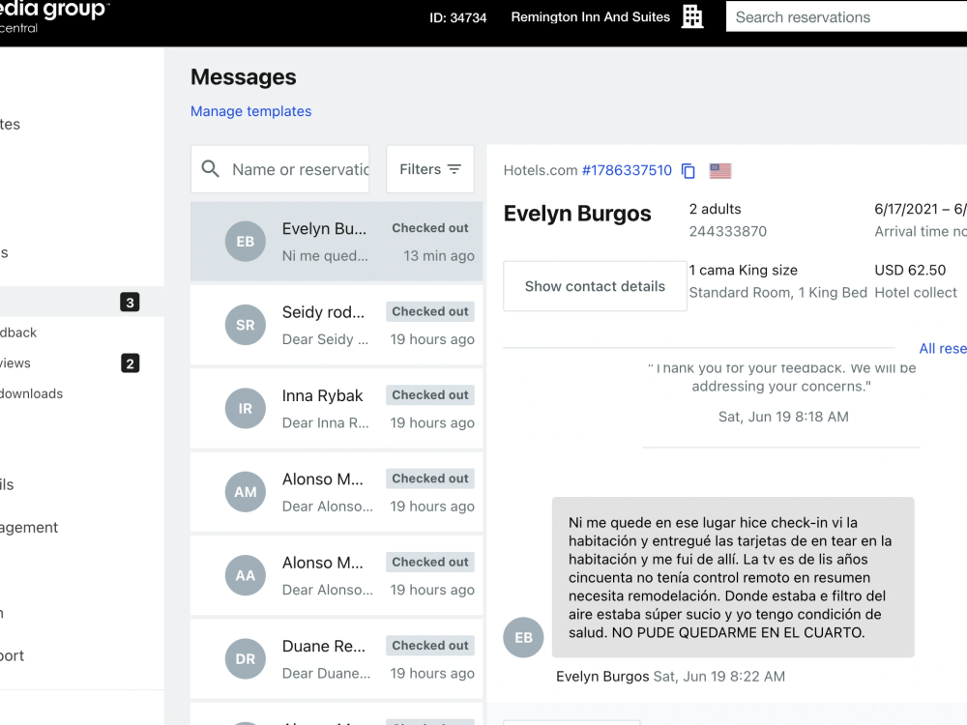Click 'Evelyn Burgos Sat, Jun 19 8:22 AM' caption
The width and height of the screenshot is (967, 725).
670,677
